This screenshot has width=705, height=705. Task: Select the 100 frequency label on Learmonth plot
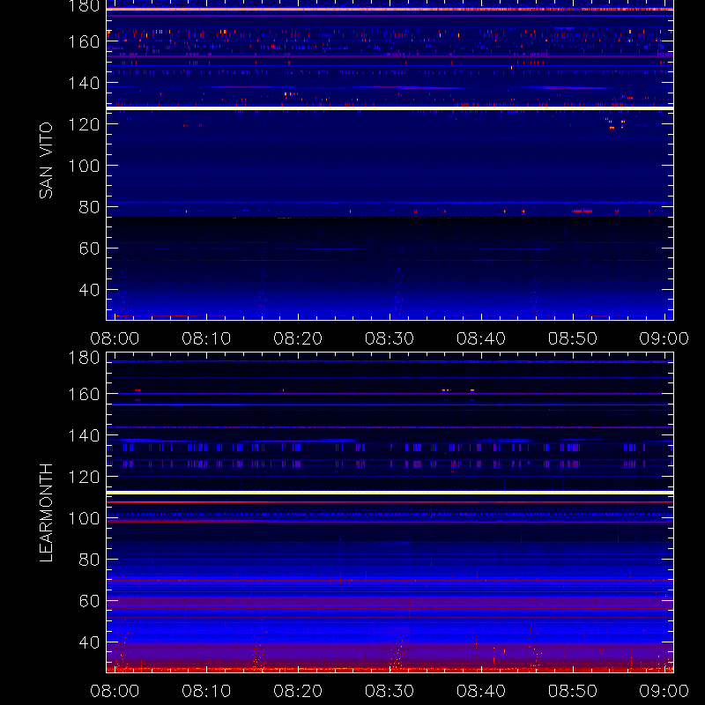click(x=84, y=518)
